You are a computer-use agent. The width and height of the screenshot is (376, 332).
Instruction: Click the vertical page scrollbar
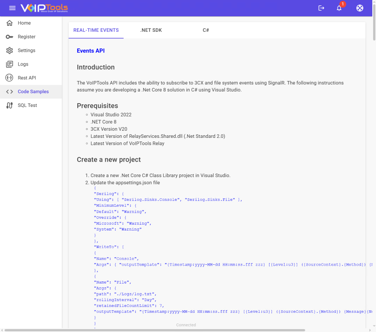click(x=374, y=125)
